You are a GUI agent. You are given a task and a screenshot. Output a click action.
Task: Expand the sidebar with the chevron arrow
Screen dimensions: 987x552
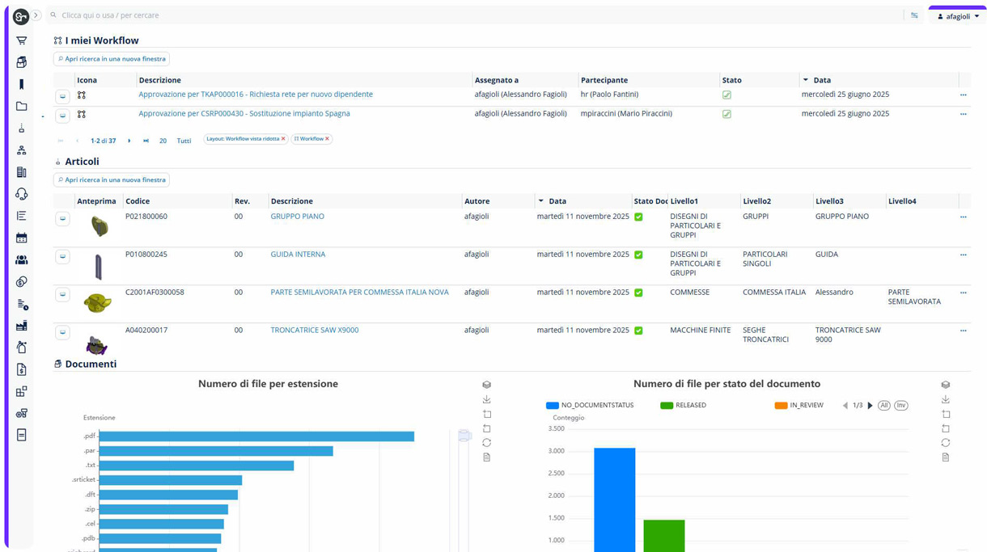tap(36, 15)
